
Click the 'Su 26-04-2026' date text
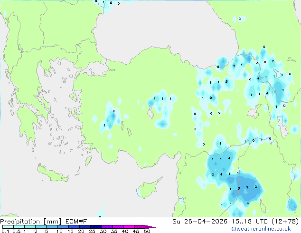(x=200, y=222)
